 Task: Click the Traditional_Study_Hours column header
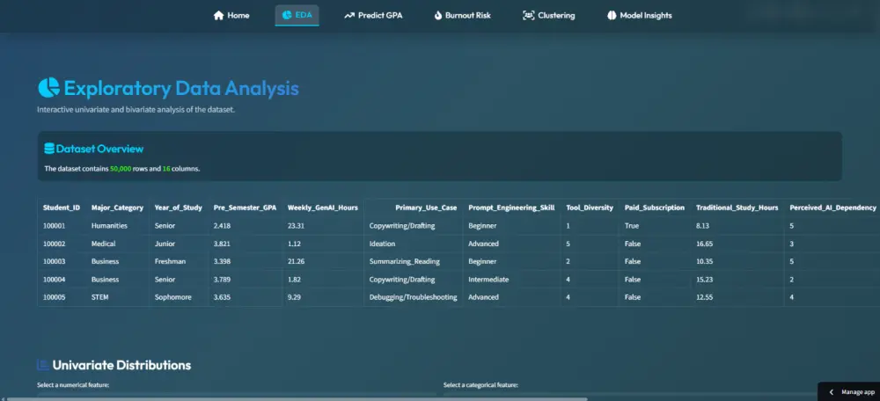point(737,208)
